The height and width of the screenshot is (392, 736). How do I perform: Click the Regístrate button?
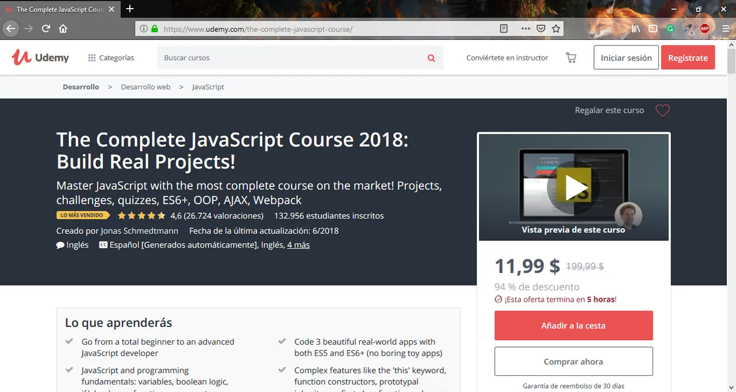[x=688, y=57]
